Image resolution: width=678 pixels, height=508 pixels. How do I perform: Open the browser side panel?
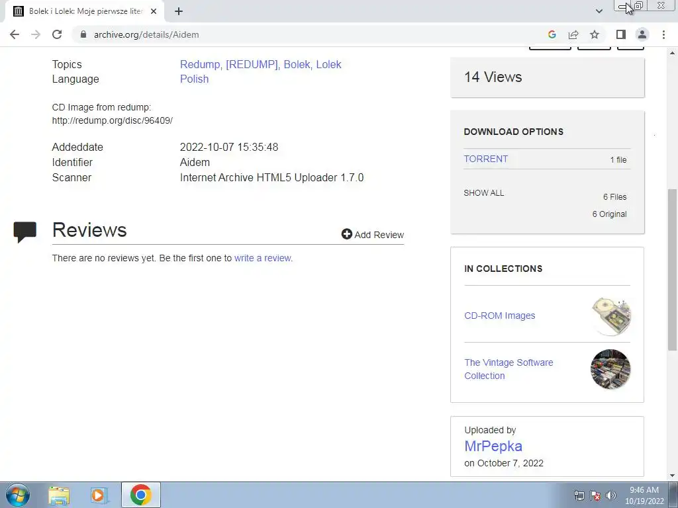point(621,34)
